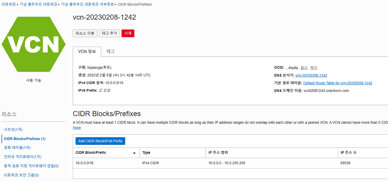Click 'more' to expand the CIDR description
388x182 pixels.
pos(76,127)
